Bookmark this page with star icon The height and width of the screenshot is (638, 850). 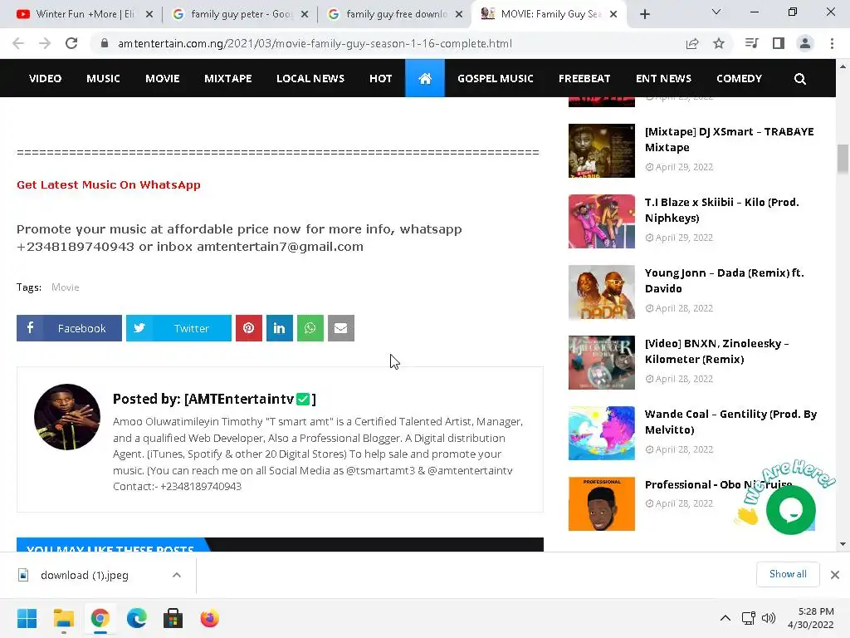719,43
